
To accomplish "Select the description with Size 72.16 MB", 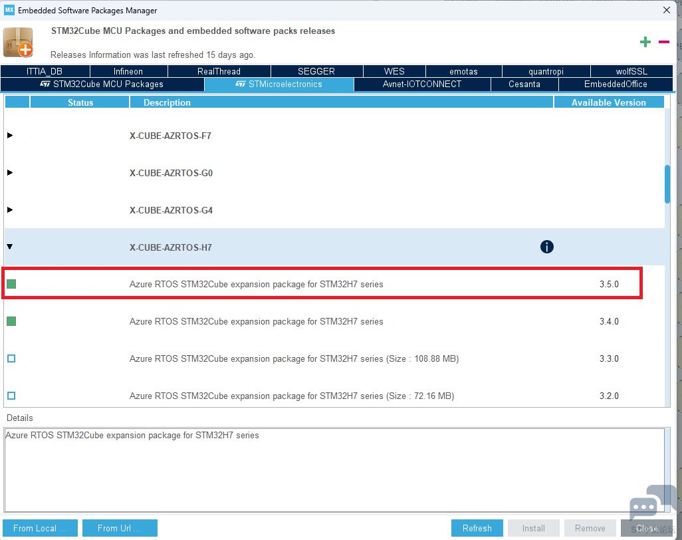I will [292, 396].
